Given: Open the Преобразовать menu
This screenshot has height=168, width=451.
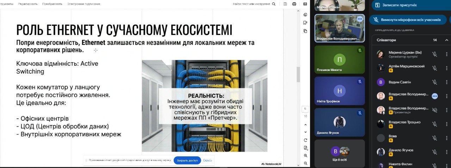Looking at the screenshot, I should (52, 4).
